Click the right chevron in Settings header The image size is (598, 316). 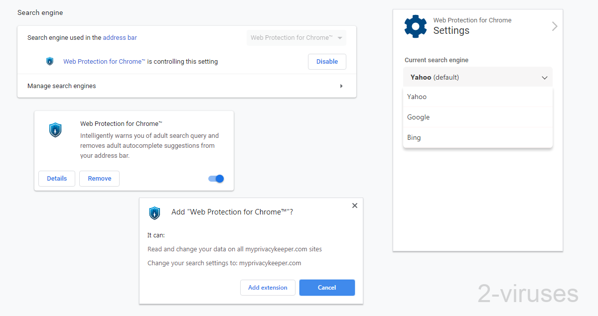click(x=554, y=26)
